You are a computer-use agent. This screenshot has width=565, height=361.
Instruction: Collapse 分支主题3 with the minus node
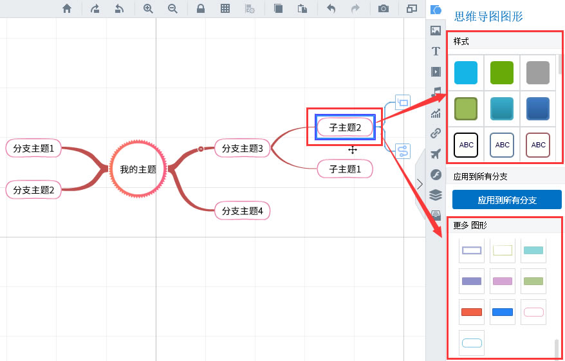pos(200,149)
